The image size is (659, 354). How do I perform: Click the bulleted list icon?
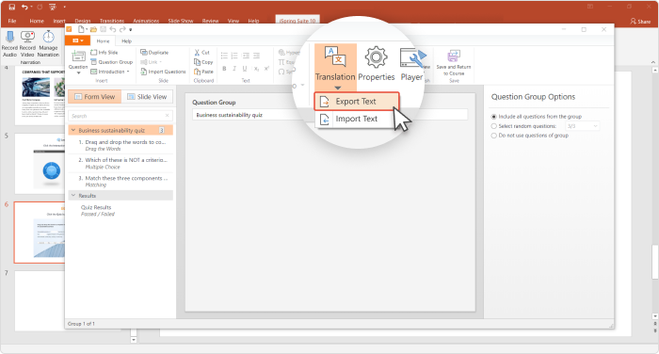[224, 56]
